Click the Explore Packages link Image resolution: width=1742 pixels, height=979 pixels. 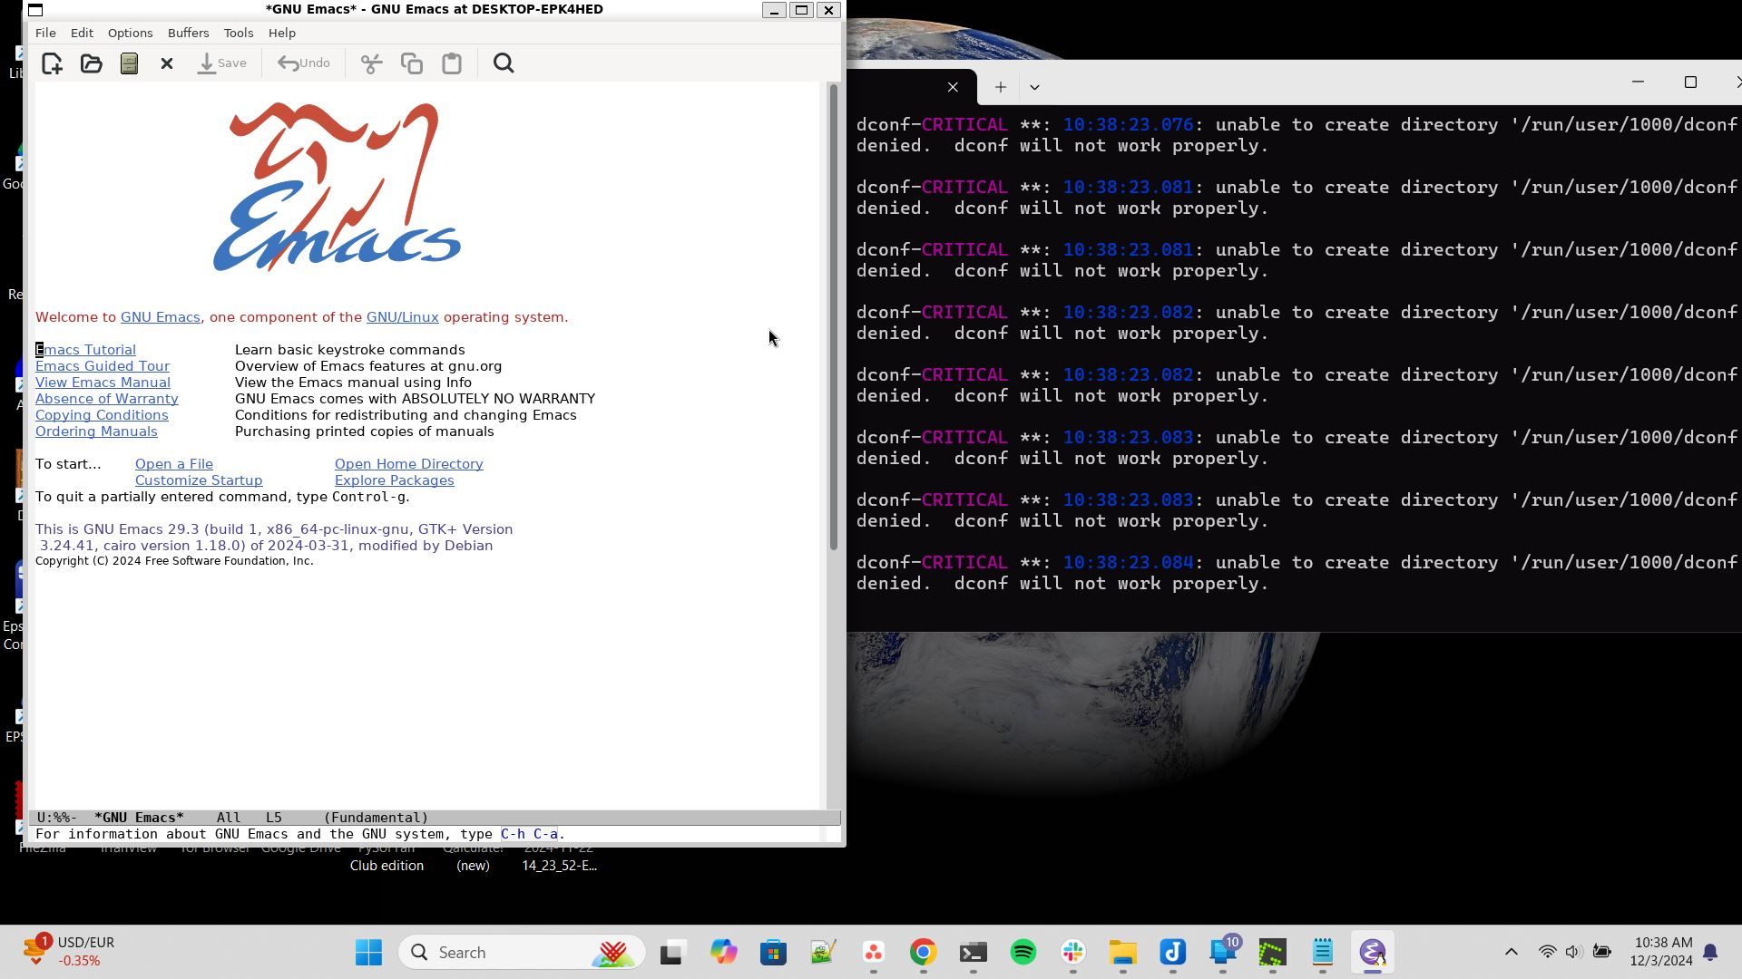coord(394,480)
